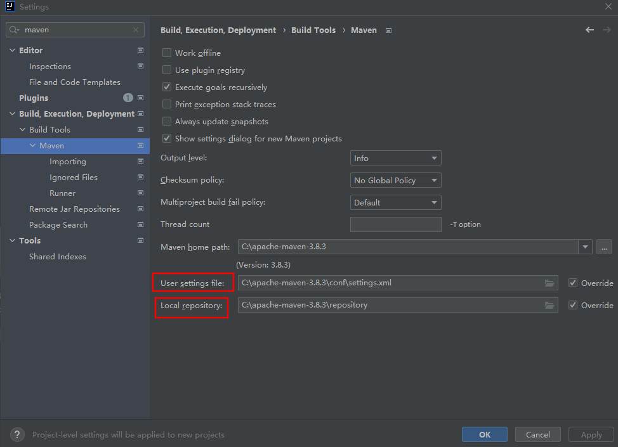This screenshot has width=618, height=447.
Task: Click Build Tools breadcrumb link
Action: coord(313,30)
